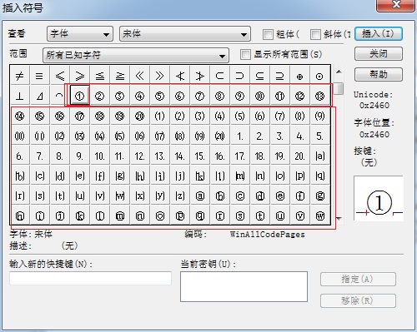Select the circled number ① symbol
This screenshot has height=332, width=417.
(x=80, y=96)
